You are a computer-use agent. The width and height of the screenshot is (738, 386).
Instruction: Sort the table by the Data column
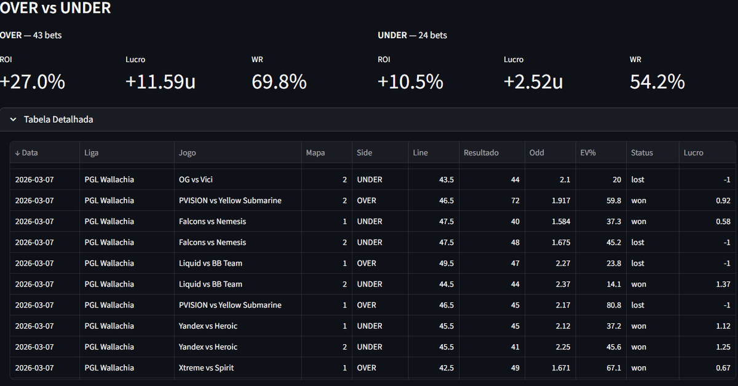coord(45,152)
